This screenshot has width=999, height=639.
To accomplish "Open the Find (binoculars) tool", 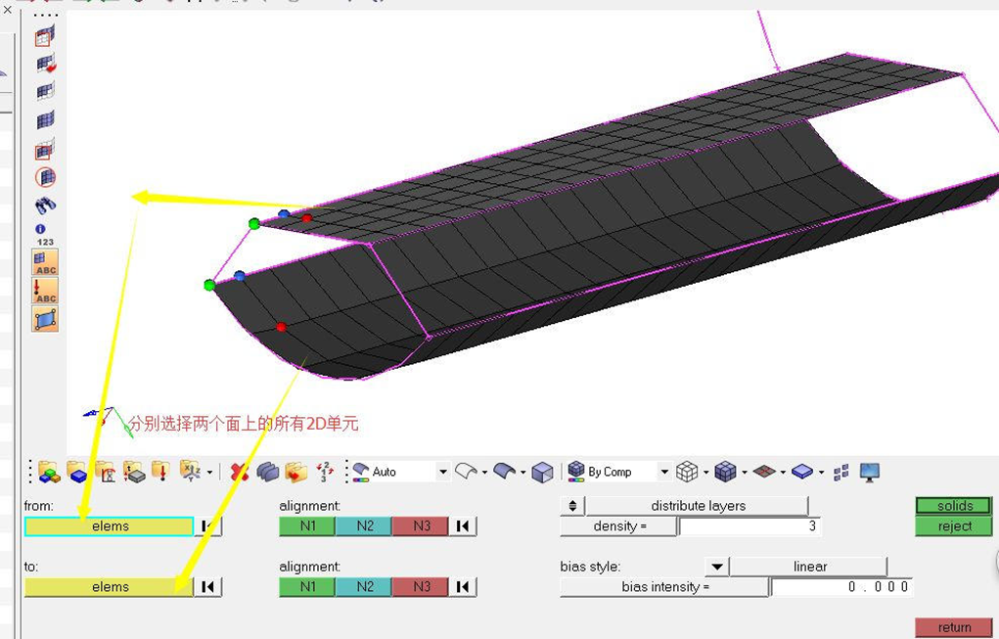I will click(45, 205).
